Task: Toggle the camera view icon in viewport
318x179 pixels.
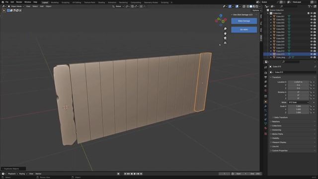Action: [x=225, y=38]
